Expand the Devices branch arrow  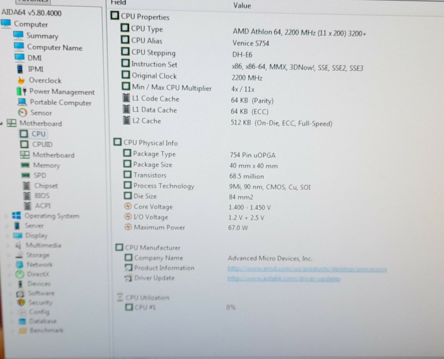(11, 284)
